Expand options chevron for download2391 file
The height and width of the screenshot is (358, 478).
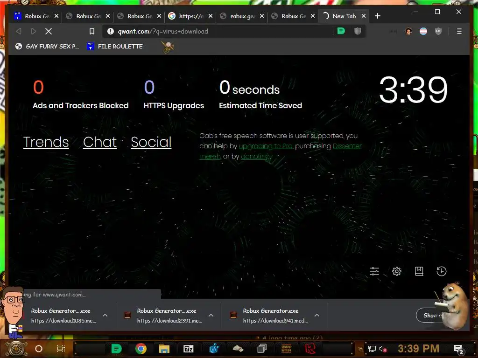(x=211, y=316)
